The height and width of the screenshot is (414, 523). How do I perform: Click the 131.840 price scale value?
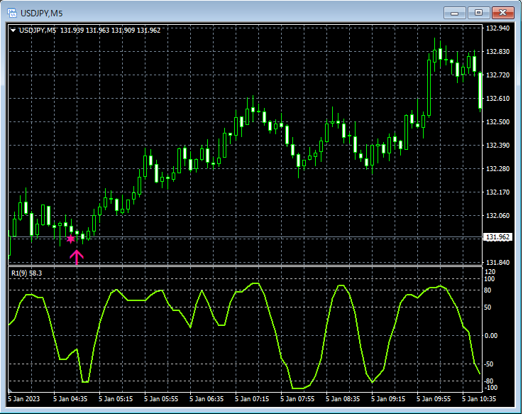pos(497,263)
